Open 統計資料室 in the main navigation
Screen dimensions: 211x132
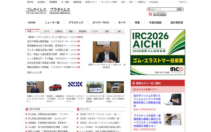point(177,22)
